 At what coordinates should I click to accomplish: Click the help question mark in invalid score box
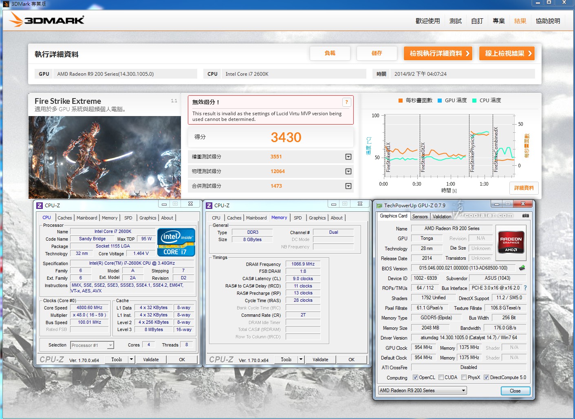click(x=346, y=102)
